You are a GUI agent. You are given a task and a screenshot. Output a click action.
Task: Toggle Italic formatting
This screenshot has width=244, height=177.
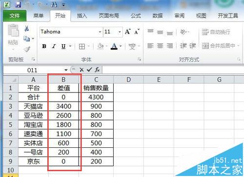coord(54,46)
